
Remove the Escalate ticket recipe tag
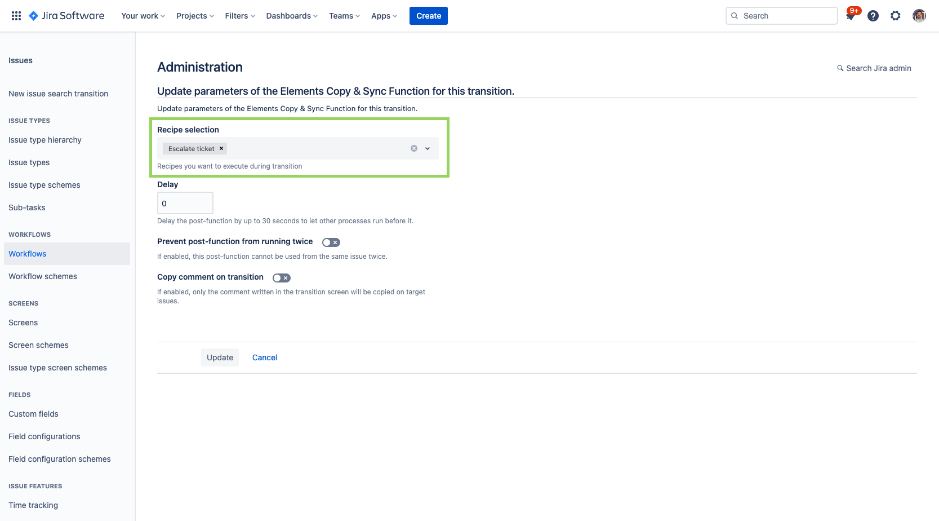pos(221,148)
